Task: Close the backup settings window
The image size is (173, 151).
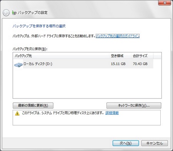Action: 165,3
